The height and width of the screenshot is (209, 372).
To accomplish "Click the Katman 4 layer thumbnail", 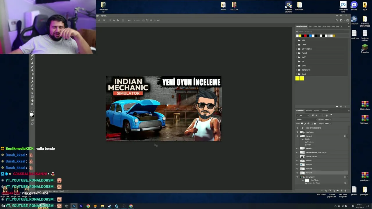I will click(x=302, y=165).
